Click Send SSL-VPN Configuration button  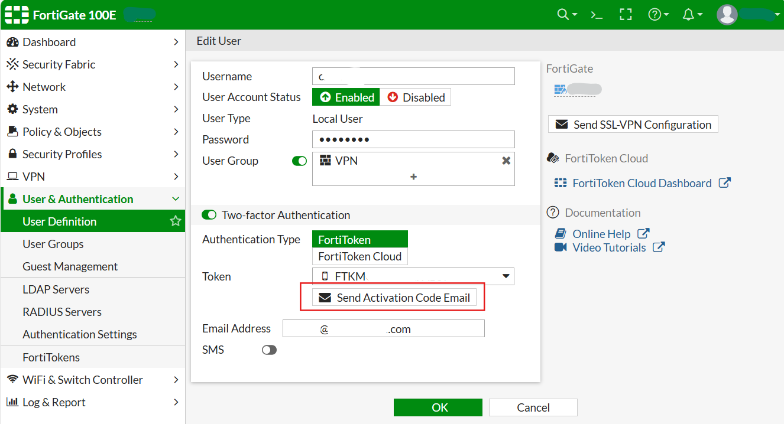click(x=633, y=125)
